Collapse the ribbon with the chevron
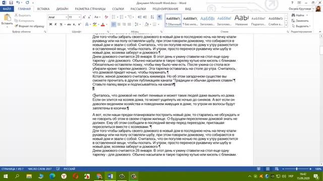 320,32
